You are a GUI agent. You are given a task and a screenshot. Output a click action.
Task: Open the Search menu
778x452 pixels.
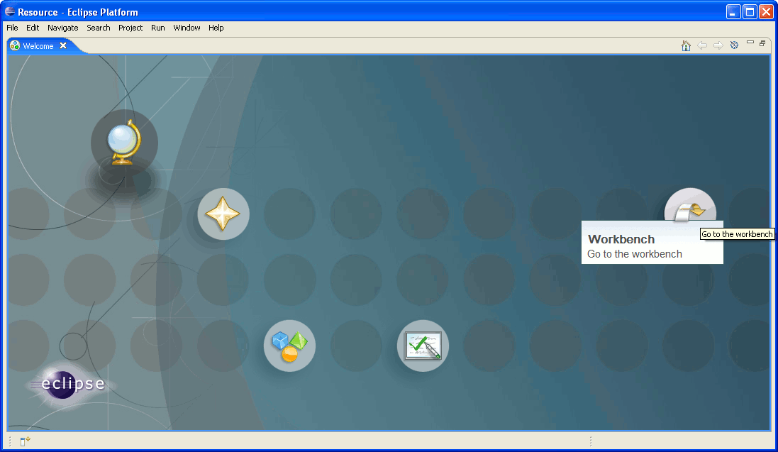pyautogui.click(x=99, y=28)
